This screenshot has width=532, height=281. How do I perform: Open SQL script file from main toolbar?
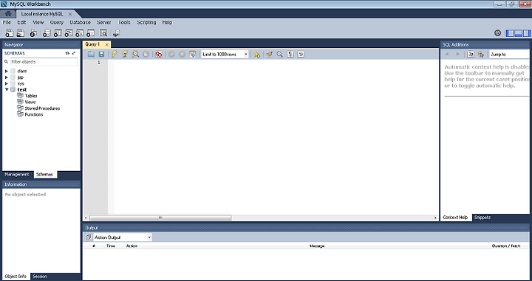tap(21, 33)
